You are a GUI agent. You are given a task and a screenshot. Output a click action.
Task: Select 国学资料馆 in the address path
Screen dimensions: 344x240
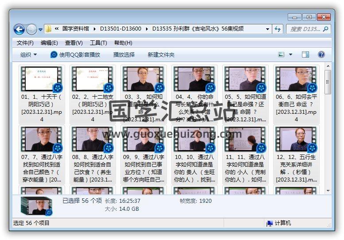(75, 29)
